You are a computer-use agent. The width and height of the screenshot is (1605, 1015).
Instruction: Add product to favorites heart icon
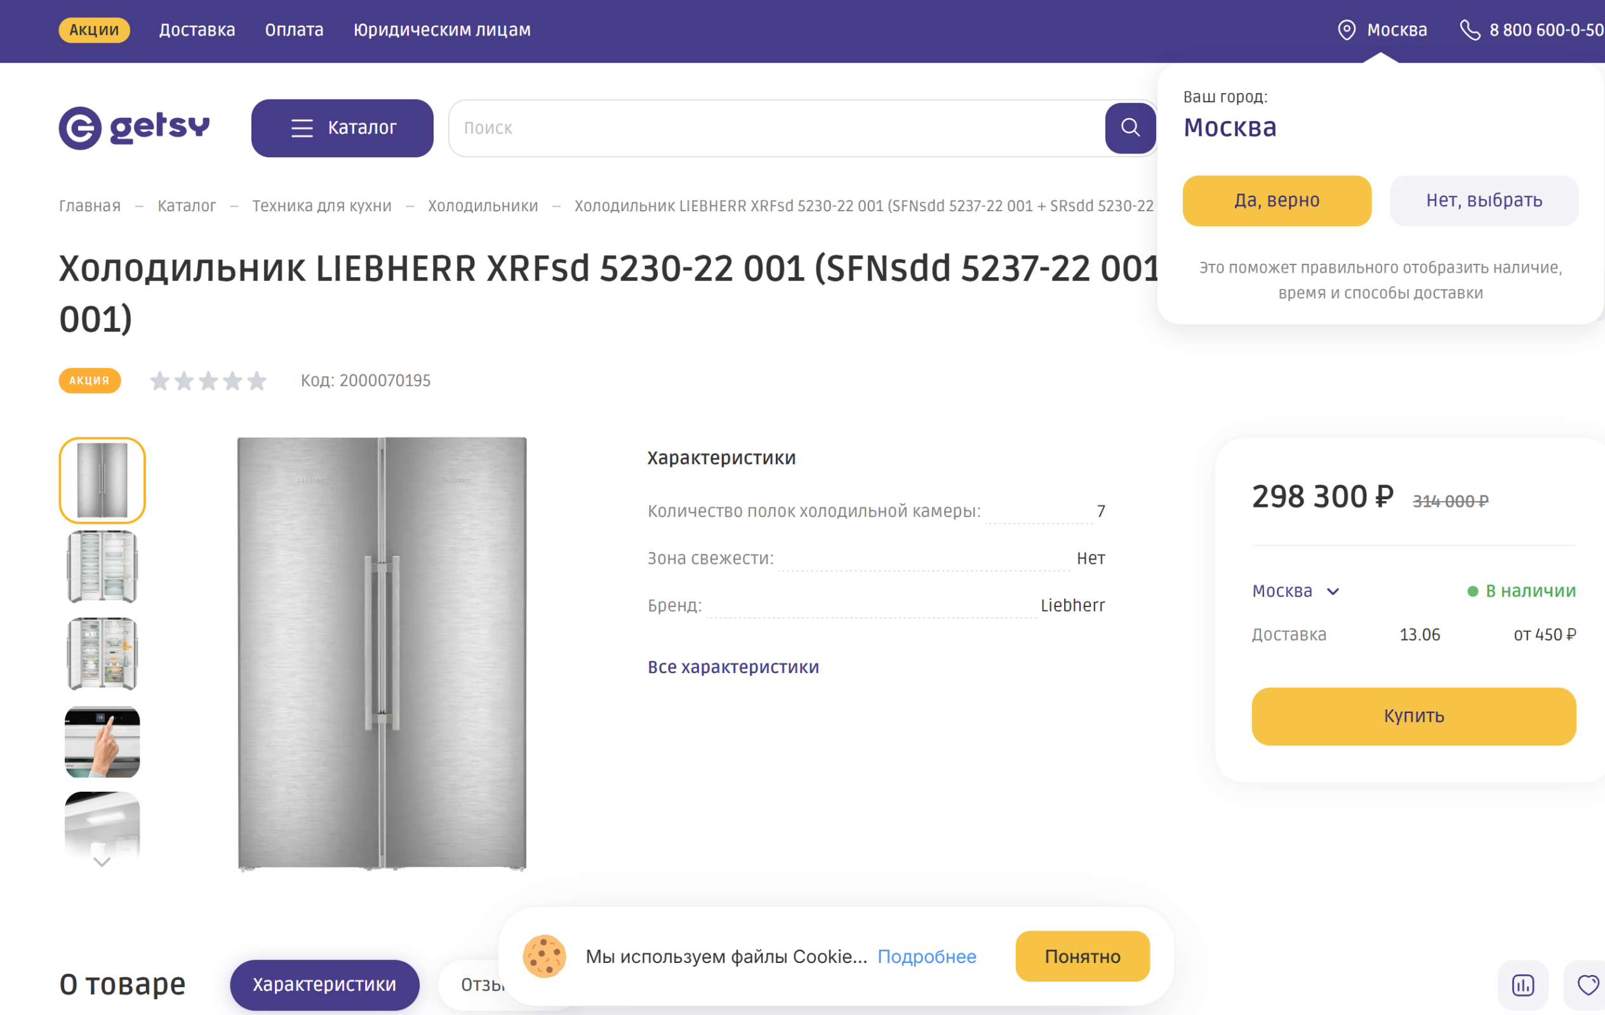coord(1587,985)
